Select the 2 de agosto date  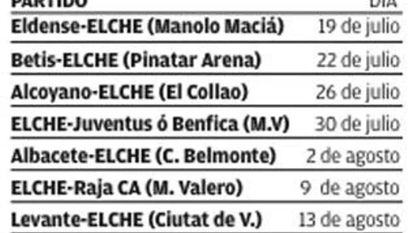353,156
